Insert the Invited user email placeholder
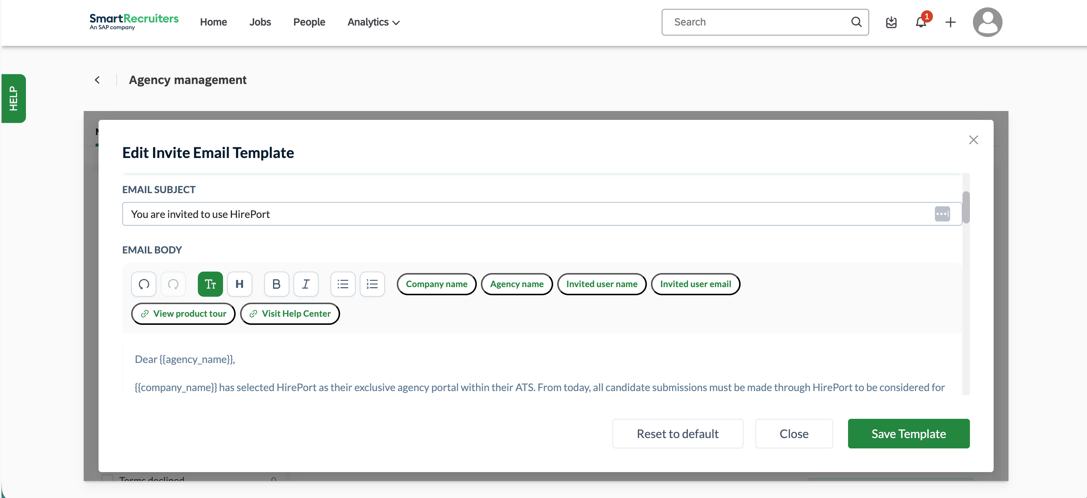 click(x=695, y=284)
